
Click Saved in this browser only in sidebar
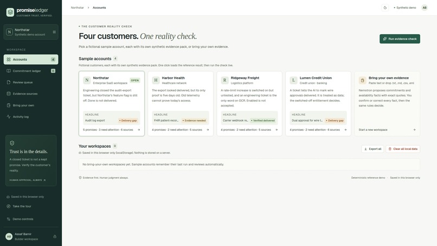coord(25,197)
